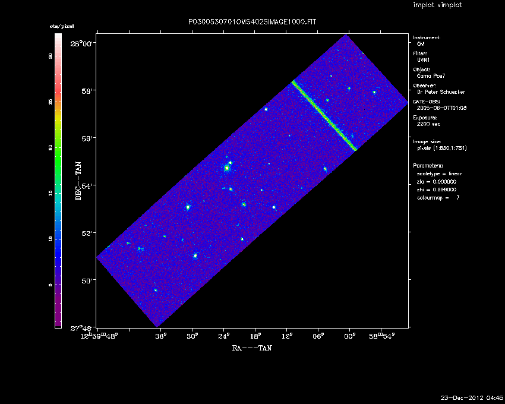
Task: Click the 12h59m48s right ascension label
Action: pyautogui.click(x=99, y=336)
